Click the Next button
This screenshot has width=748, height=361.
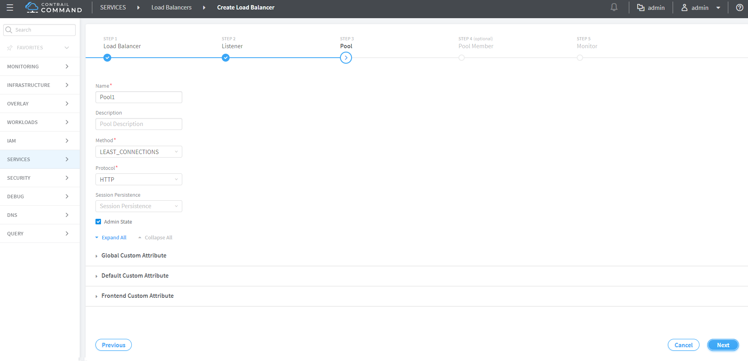[723, 345]
